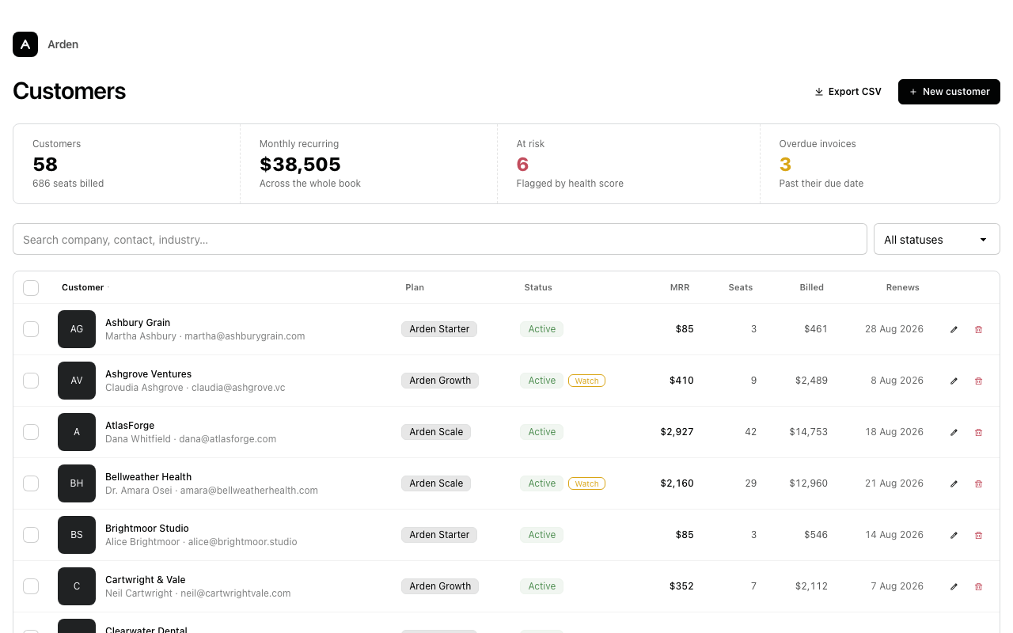Image resolution: width=1013 pixels, height=633 pixels.
Task: Trash the Brightmoor Studio customer
Action: [x=978, y=535]
